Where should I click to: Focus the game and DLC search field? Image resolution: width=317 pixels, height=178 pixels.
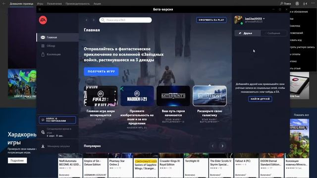(125, 20)
